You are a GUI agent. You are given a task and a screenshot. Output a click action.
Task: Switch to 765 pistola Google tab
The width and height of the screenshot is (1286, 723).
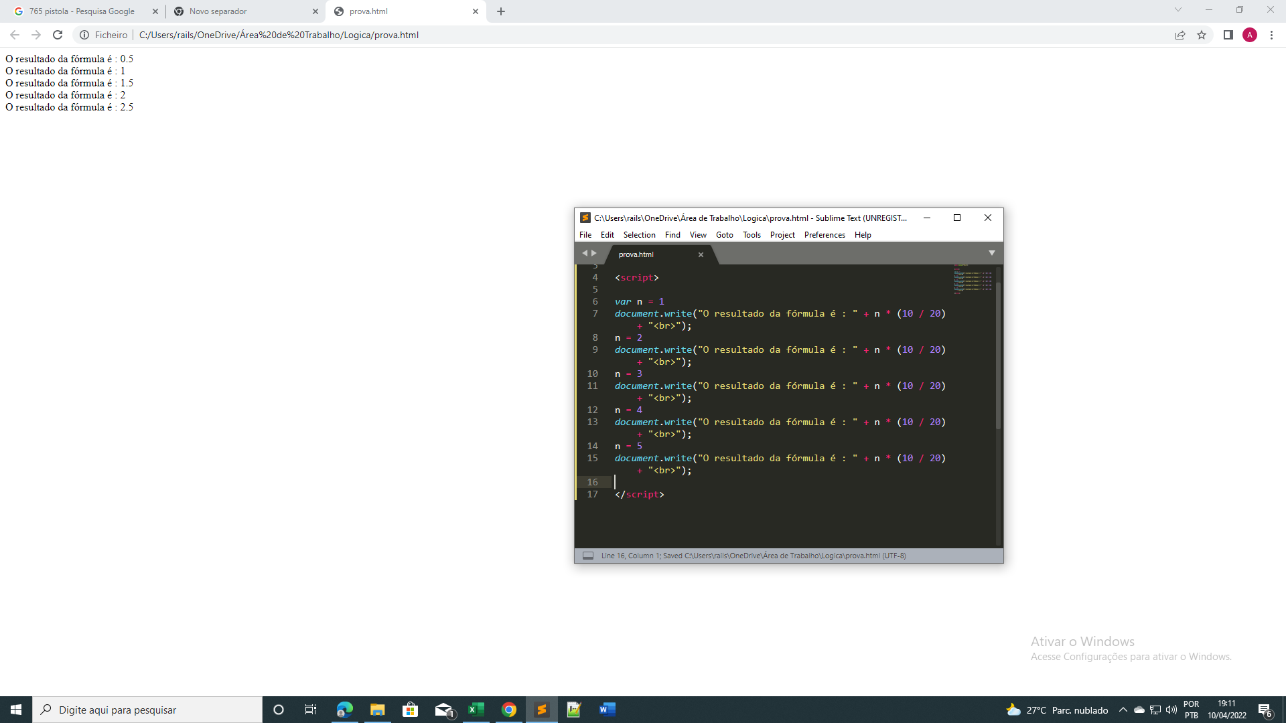(82, 11)
